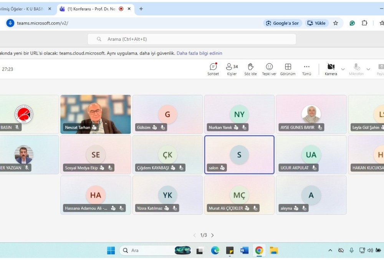Viewport: 384px width, 260px height.
Task: Click the system tray volume icon
Action: [370, 250]
